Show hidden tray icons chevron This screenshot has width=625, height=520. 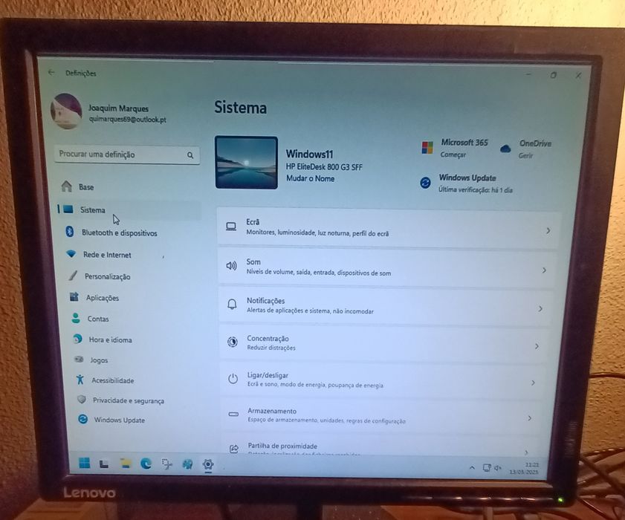472,467
